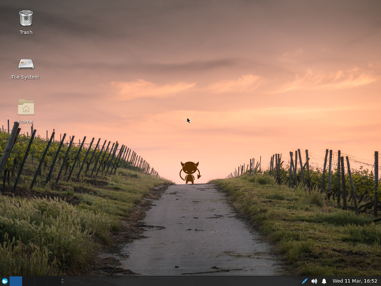This screenshot has height=286, width=381.
Task: Select the Home folder icon
Action: 25,107
